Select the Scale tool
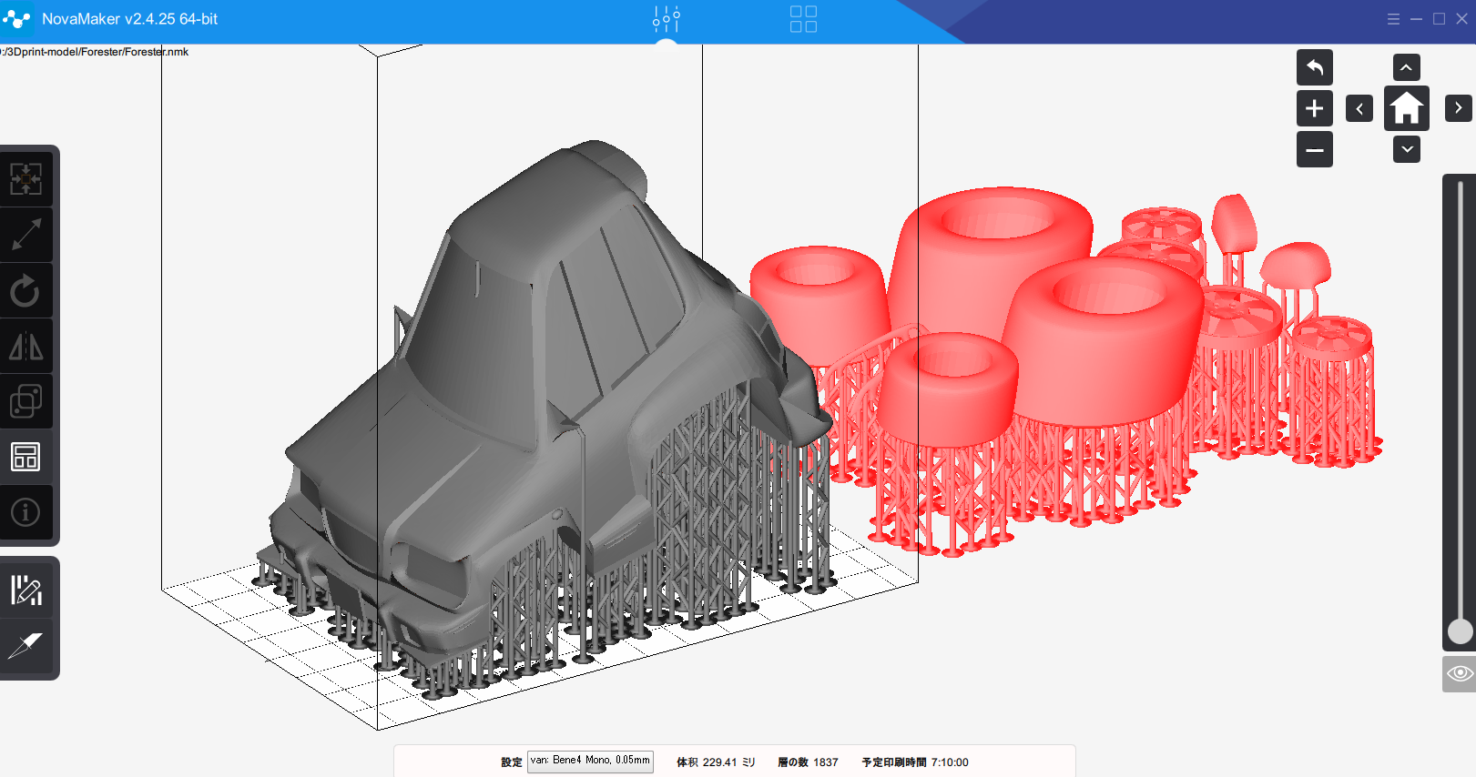The width and height of the screenshot is (1476, 777). pos(25,235)
